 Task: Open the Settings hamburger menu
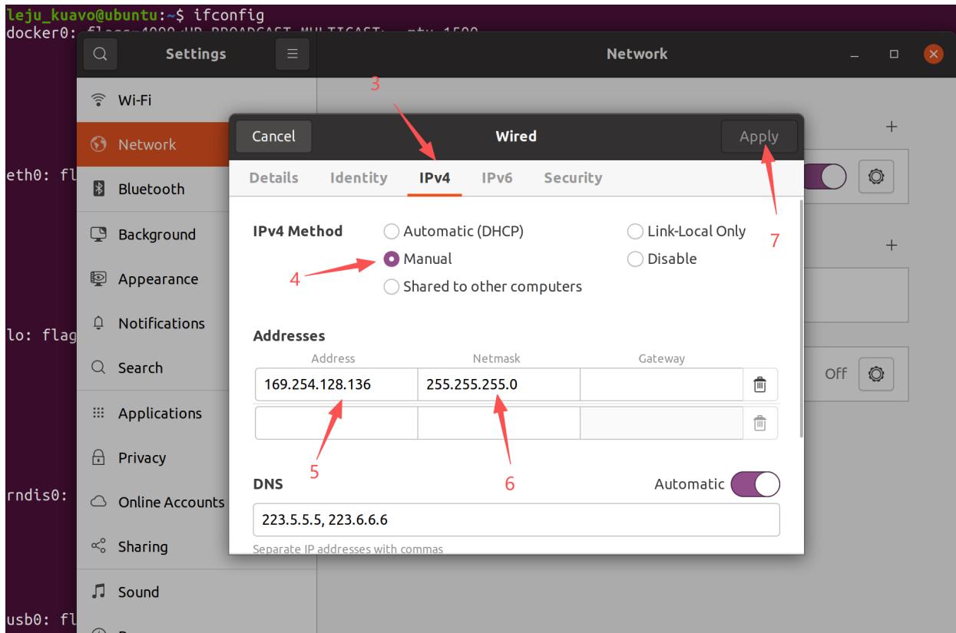coord(292,54)
